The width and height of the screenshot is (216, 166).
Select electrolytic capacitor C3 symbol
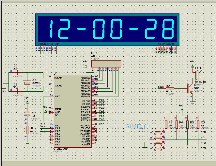[27, 114]
